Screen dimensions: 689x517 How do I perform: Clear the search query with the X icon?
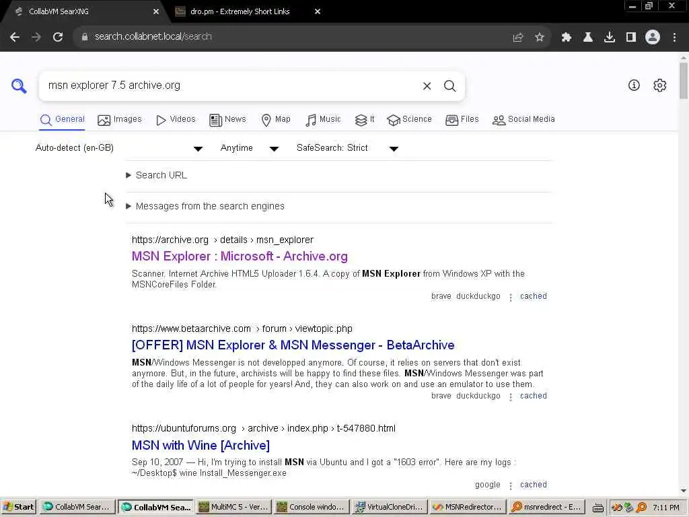pos(427,86)
